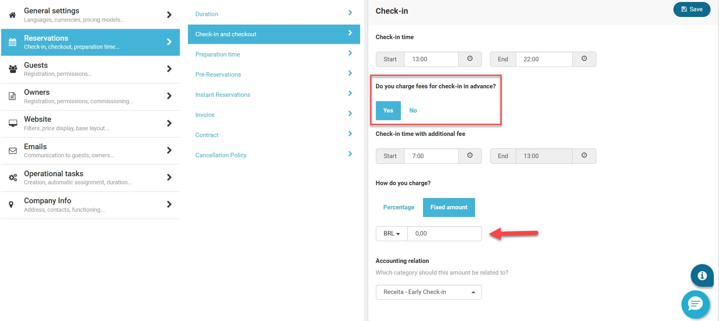719x321 pixels.
Task: Expand General settings section
Action: pyautogui.click(x=90, y=15)
